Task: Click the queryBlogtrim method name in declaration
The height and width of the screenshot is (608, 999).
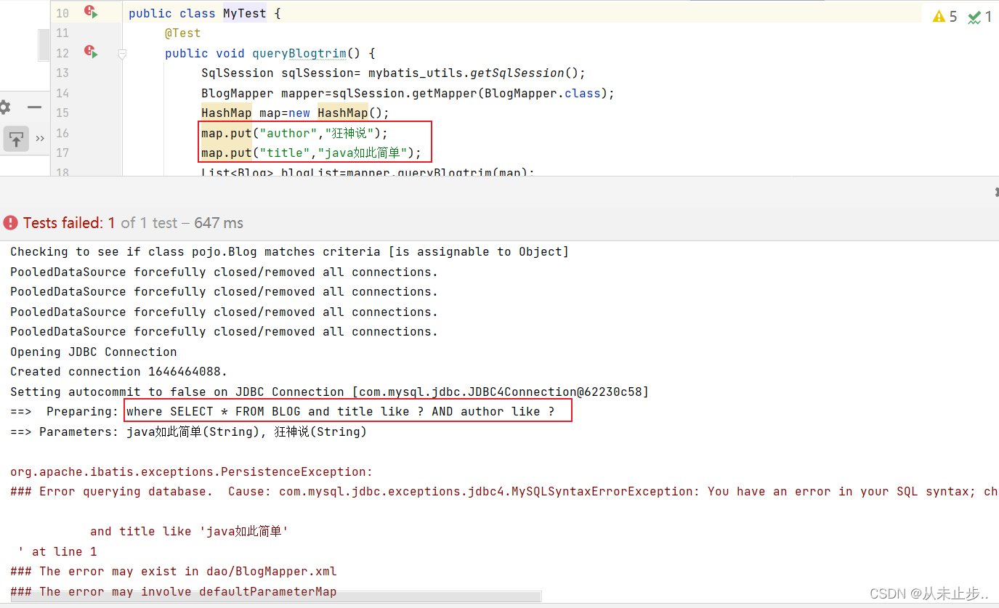Action: [299, 53]
